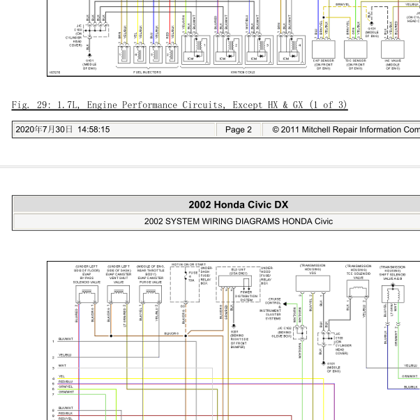This screenshot has width=420, height=420.
Task: Click the IAC VALVE component box
Action: coord(393,50)
